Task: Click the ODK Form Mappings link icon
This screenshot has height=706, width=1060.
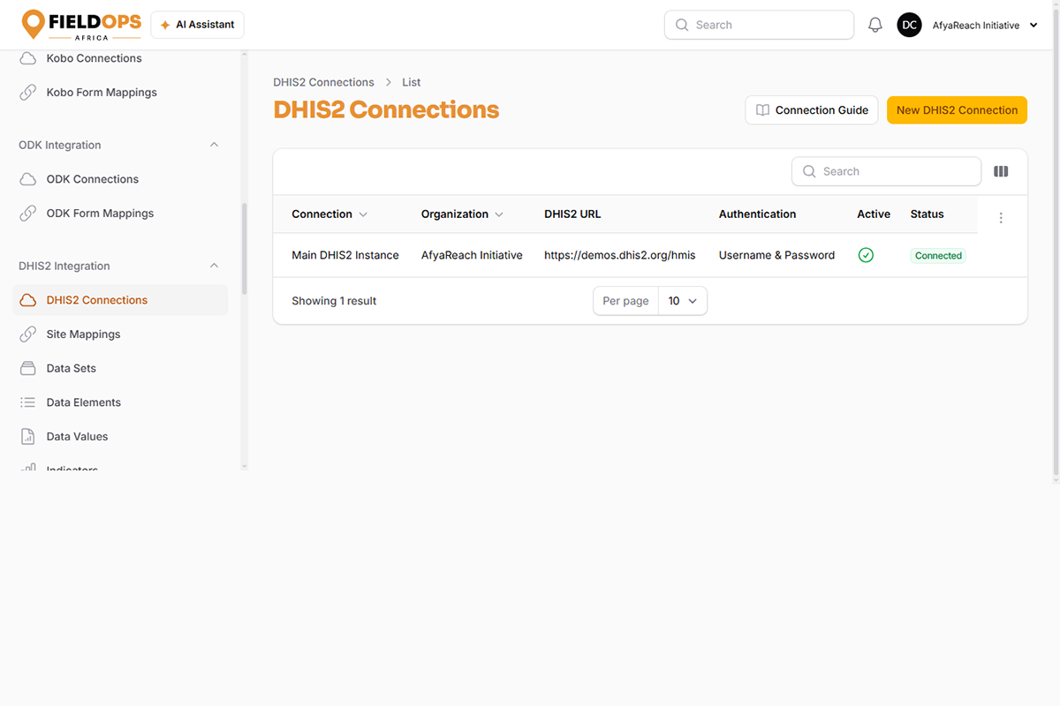Action: tap(28, 214)
